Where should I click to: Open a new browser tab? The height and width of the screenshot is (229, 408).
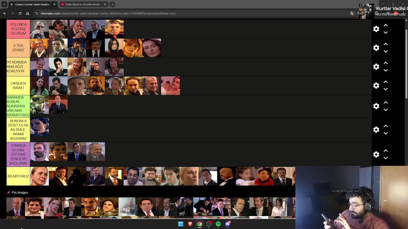point(113,4)
